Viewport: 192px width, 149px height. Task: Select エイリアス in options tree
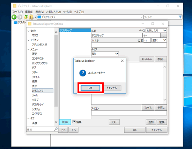(x=37, y=114)
